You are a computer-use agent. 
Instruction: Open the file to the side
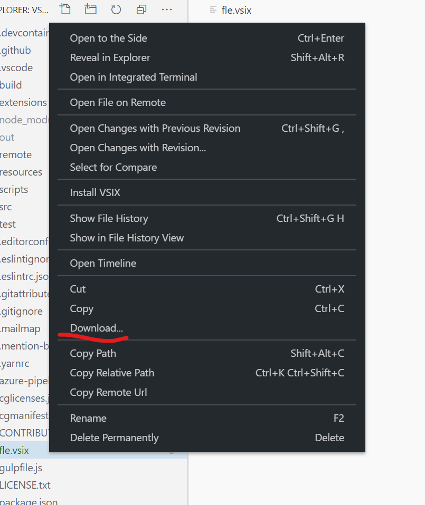[108, 38]
